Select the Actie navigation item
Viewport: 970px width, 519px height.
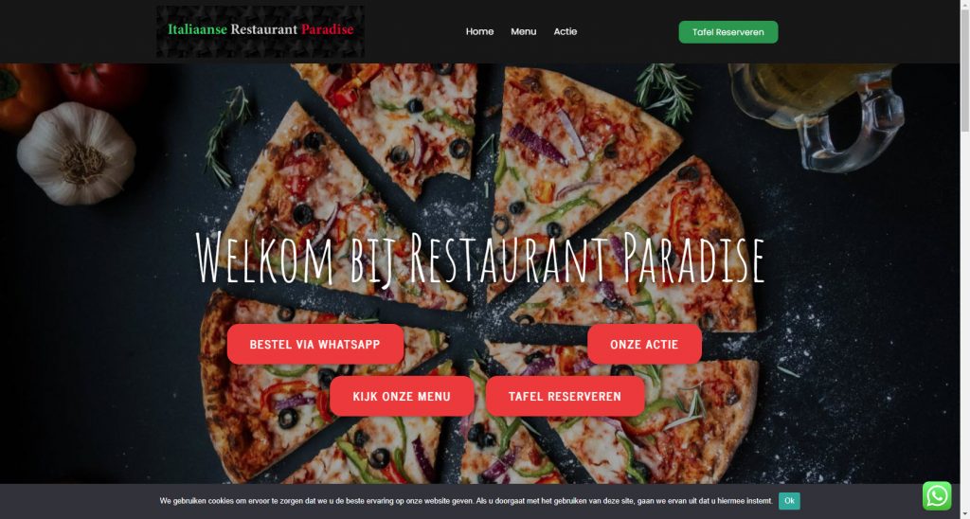(565, 31)
